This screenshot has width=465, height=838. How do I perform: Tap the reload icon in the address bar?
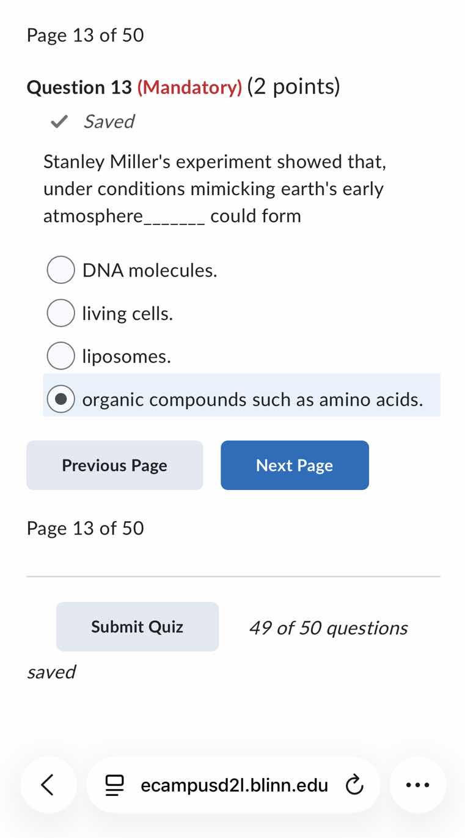pyautogui.click(x=354, y=785)
